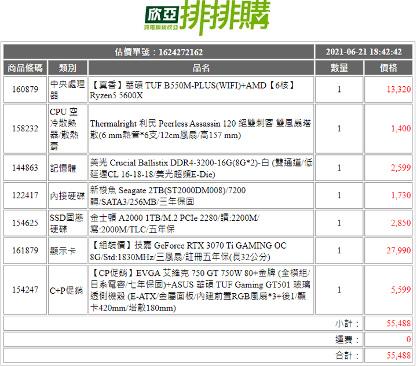Viewport: 417px width, 366px height.
Task: Select barcode 122417
Action: tap(25, 195)
